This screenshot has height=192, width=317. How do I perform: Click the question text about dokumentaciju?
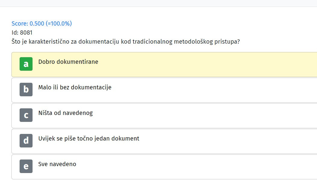tap(126, 42)
